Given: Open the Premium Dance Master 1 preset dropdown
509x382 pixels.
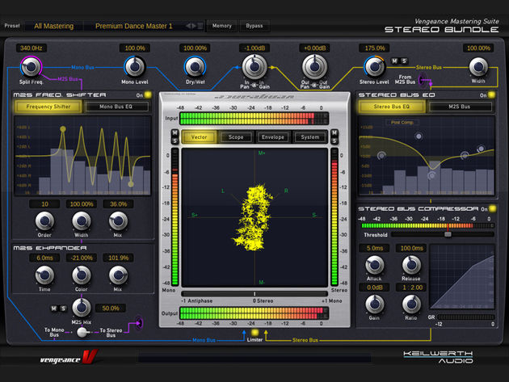Looking at the screenshot, I should click(x=134, y=26).
